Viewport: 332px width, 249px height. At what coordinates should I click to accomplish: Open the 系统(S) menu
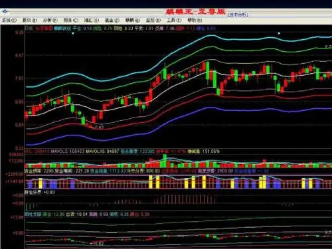click(x=9, y=20)
